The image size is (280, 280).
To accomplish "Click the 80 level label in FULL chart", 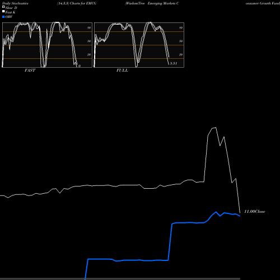I will 181,27.
